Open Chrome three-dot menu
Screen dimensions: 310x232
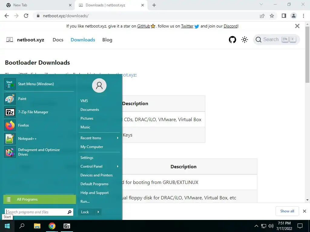303,16
